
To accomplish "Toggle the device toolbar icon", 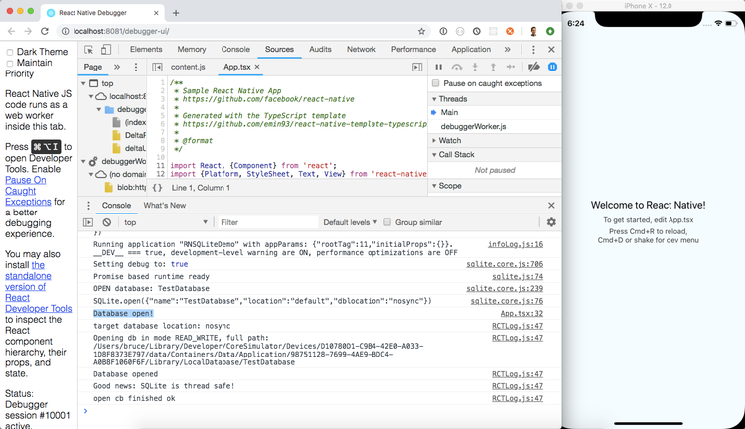I will (106, 50).
